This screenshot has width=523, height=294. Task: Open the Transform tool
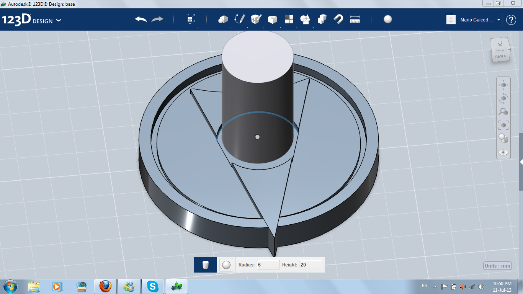[191, 19]
